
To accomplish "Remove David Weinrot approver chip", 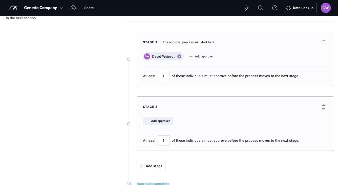I will pyautogui.click(x=179, y=56).
